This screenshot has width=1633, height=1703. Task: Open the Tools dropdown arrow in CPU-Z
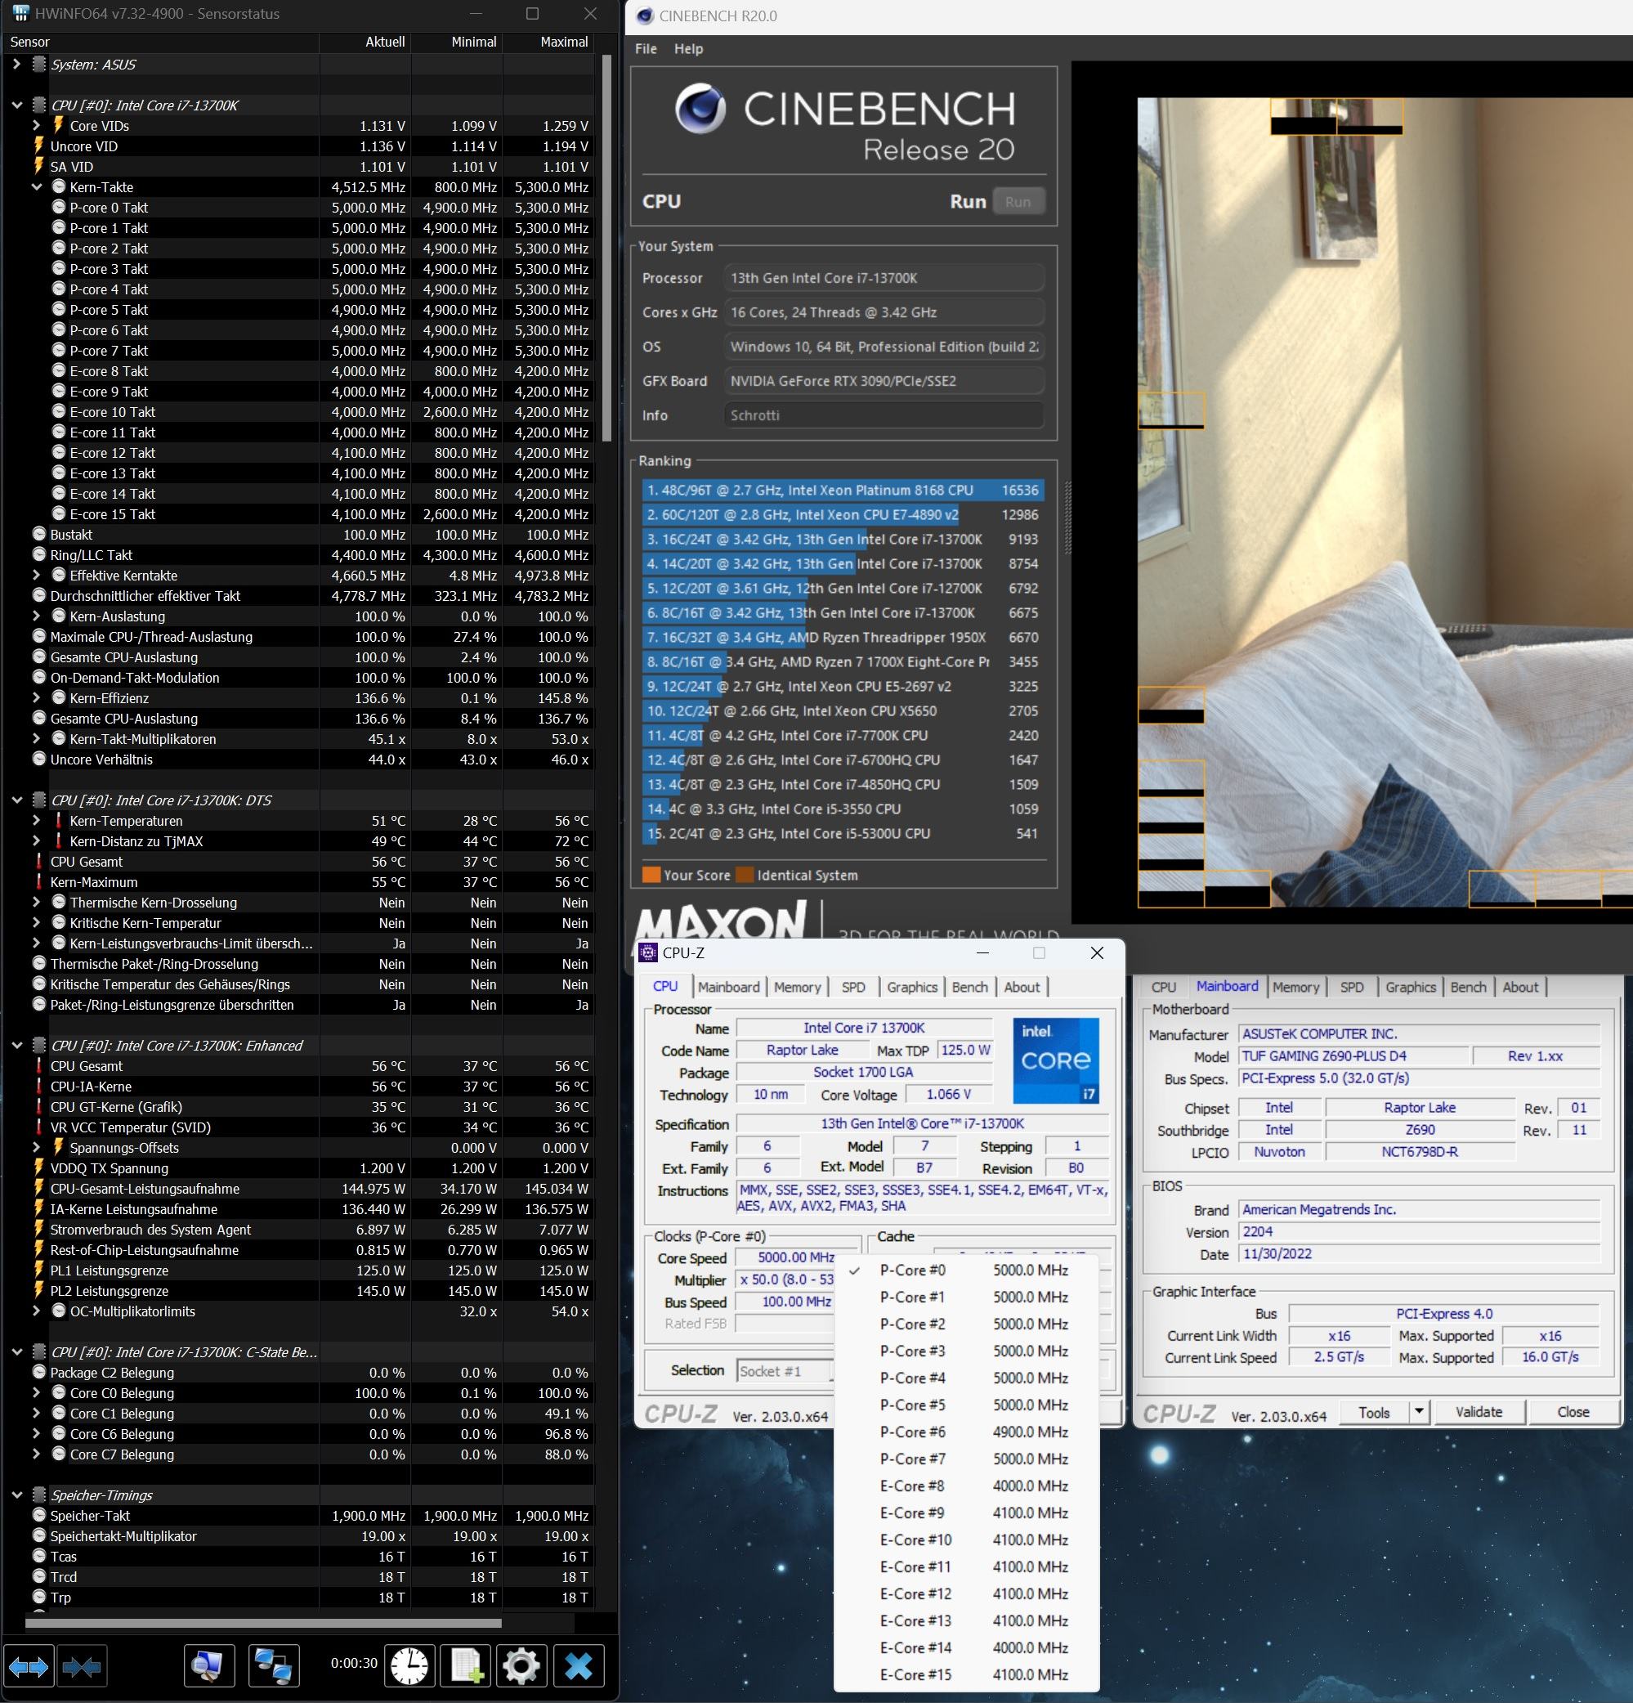coord(1418,1412)
